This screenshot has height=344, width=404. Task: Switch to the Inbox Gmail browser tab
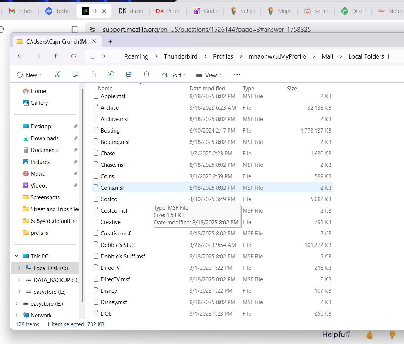click(x=21, y=11)
